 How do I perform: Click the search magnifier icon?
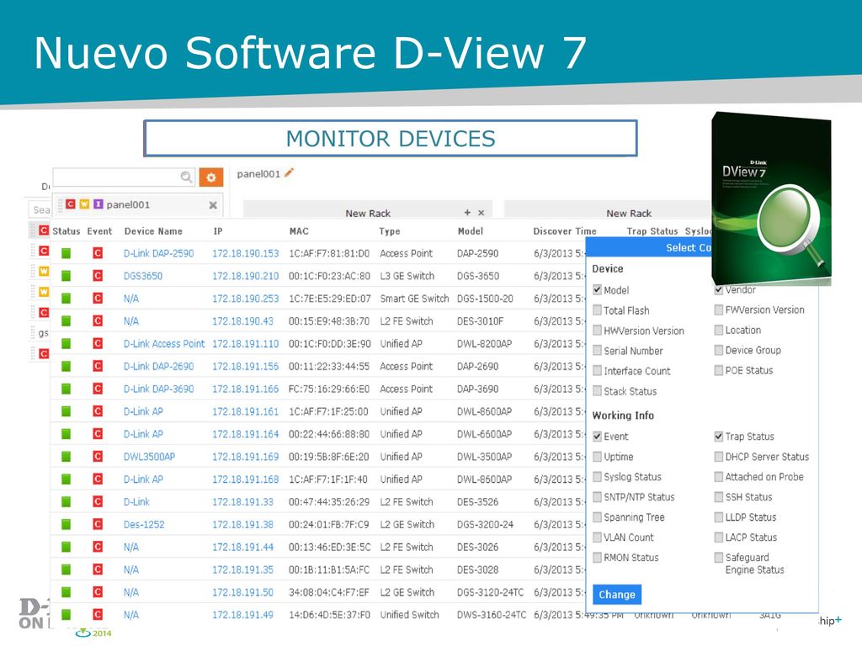tap(186, 177)
